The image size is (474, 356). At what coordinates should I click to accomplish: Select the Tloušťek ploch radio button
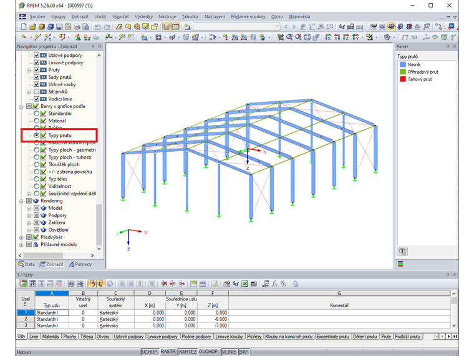[37, 164]
